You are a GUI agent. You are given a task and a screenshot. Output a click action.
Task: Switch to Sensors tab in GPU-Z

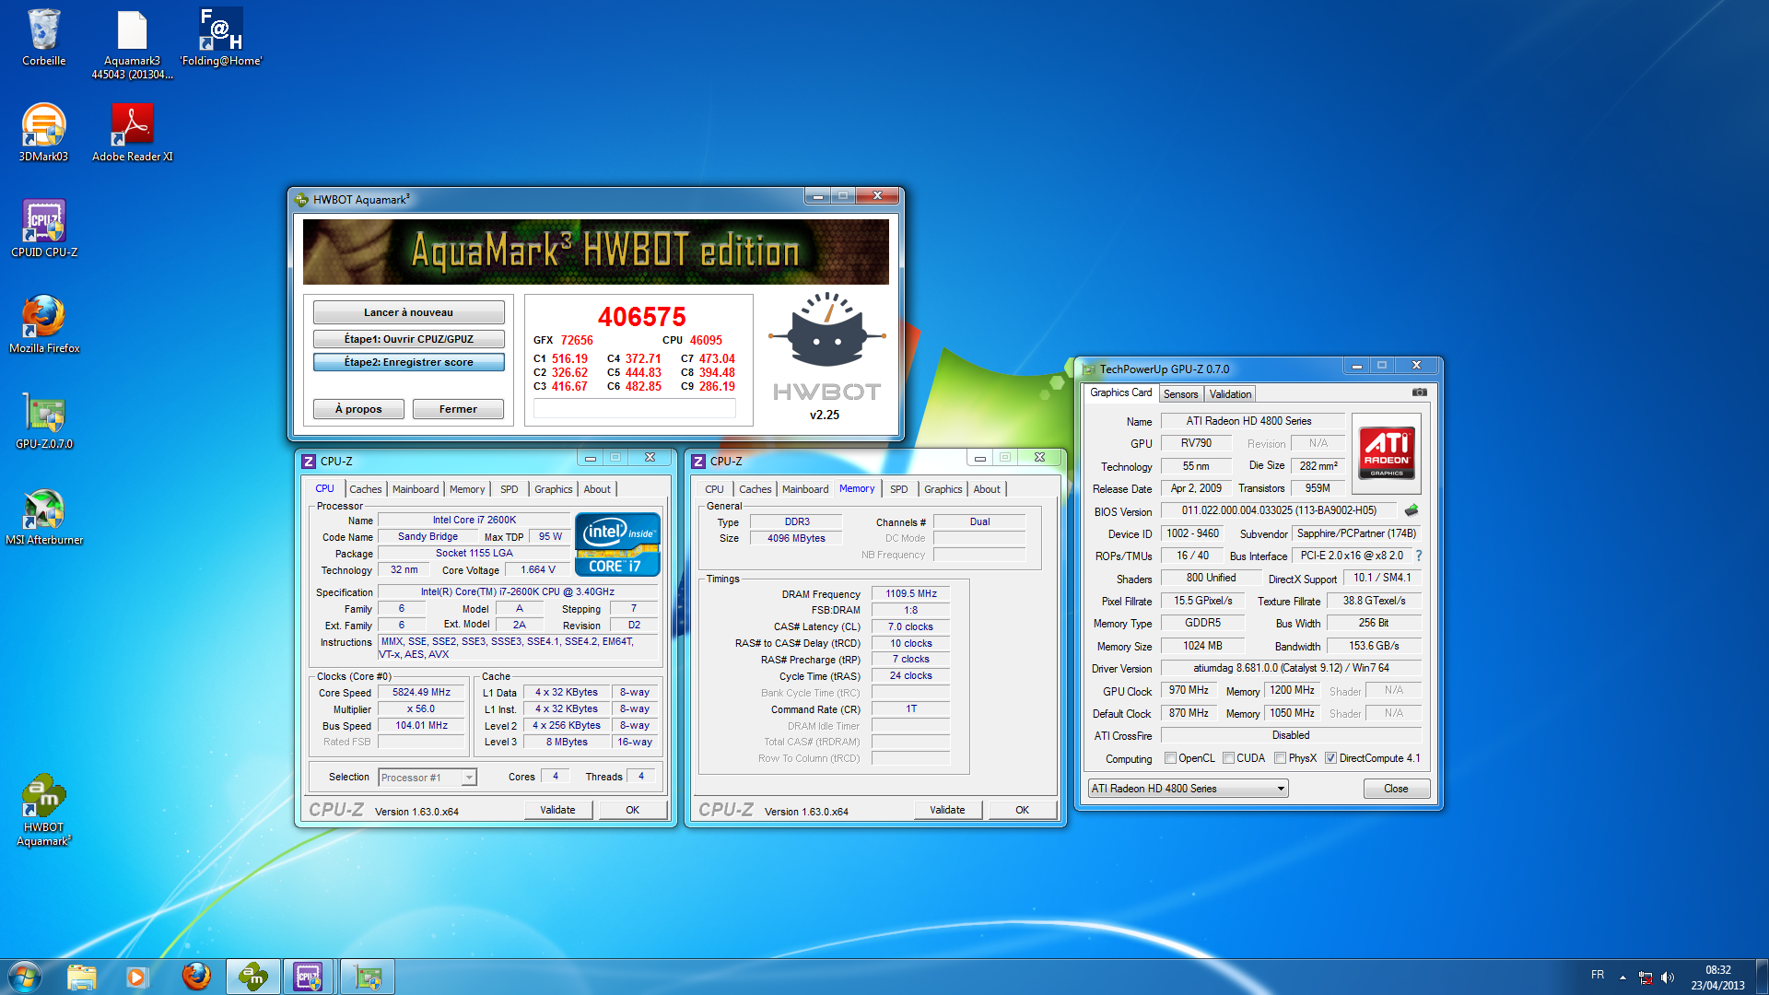pos(1180,394)
